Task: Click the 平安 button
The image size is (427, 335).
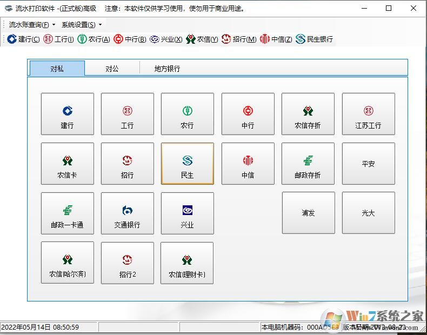Action: [x=368, y=164]
